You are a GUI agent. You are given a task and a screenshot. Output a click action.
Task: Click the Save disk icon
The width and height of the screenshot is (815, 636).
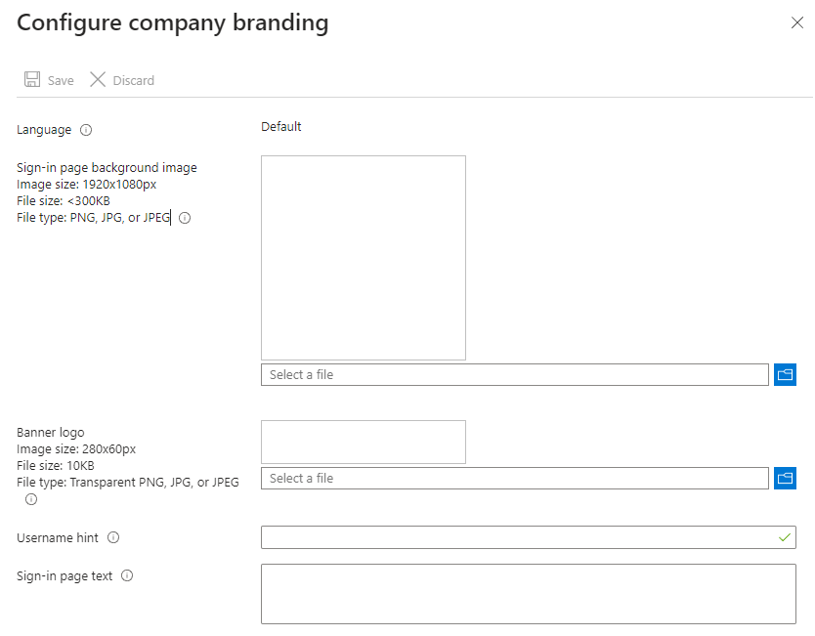[32, 79]
